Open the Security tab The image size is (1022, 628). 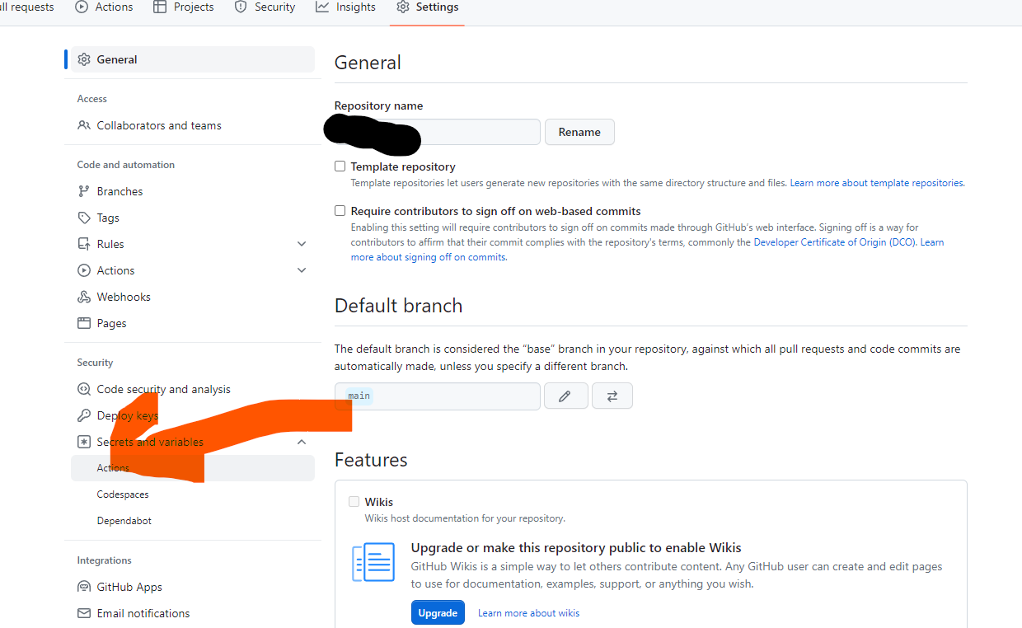coord(265,7)
